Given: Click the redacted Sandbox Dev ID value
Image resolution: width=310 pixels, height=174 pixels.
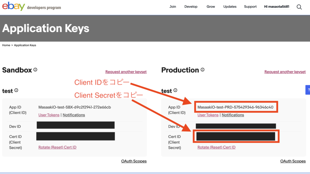Looking at the screenshot, I should click(75, 125).
